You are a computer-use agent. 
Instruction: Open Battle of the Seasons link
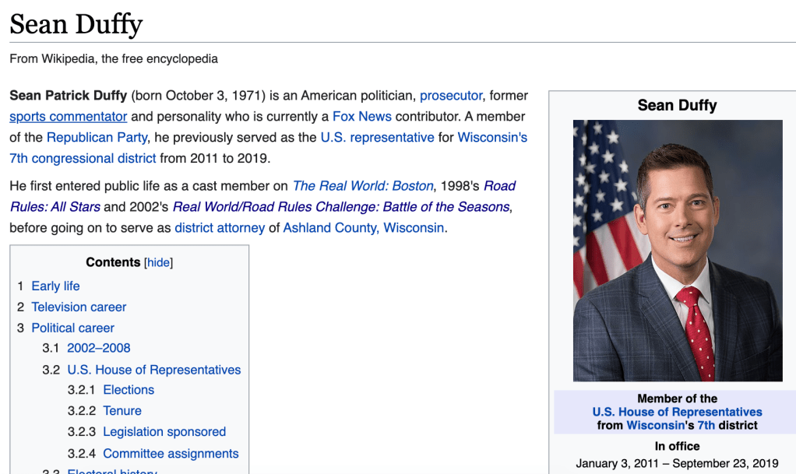pos(341,207)
